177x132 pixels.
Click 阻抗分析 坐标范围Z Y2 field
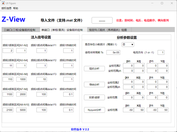point(163,66)
